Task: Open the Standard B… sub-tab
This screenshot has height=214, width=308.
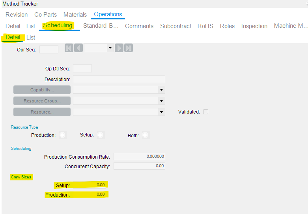Action: pyautogui.click(x=101, y=26)
